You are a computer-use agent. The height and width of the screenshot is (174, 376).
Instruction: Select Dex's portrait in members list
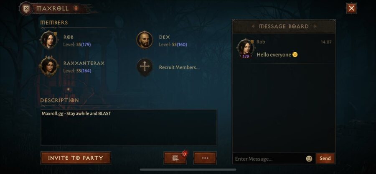145,40
